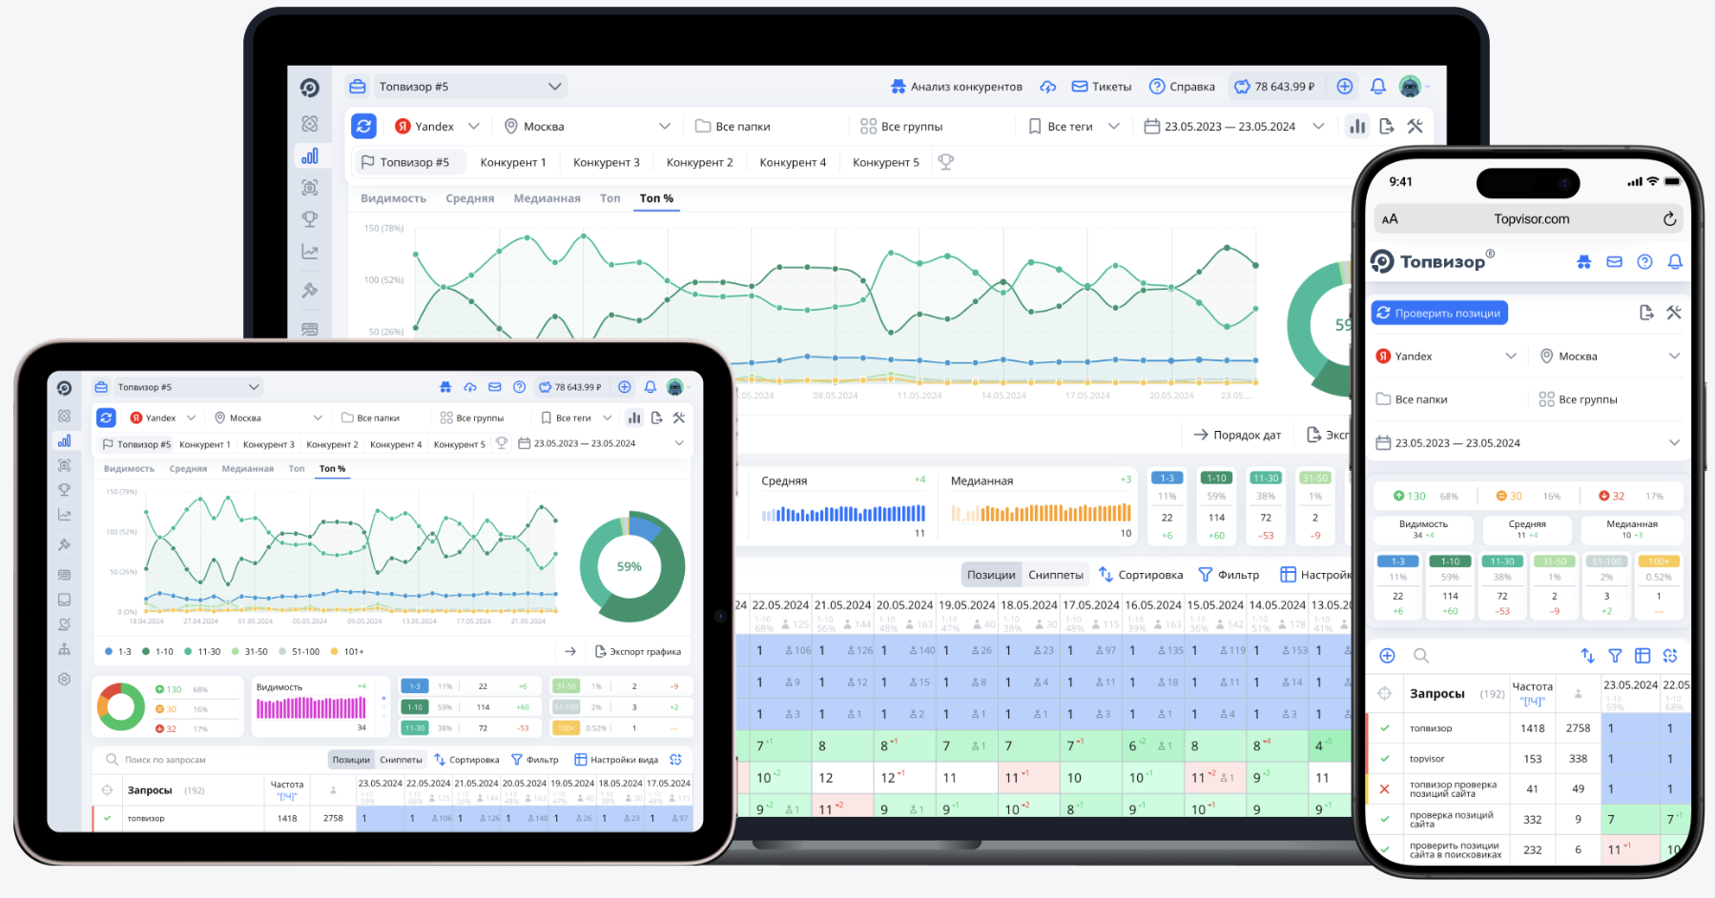Toggle the 1-10 legend series on tablet chart
1715x898 pixels.
[158, 651]
